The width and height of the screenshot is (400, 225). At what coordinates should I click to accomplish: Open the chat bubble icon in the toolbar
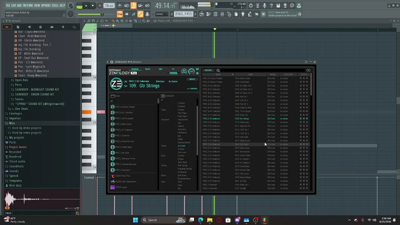point(292,6)
